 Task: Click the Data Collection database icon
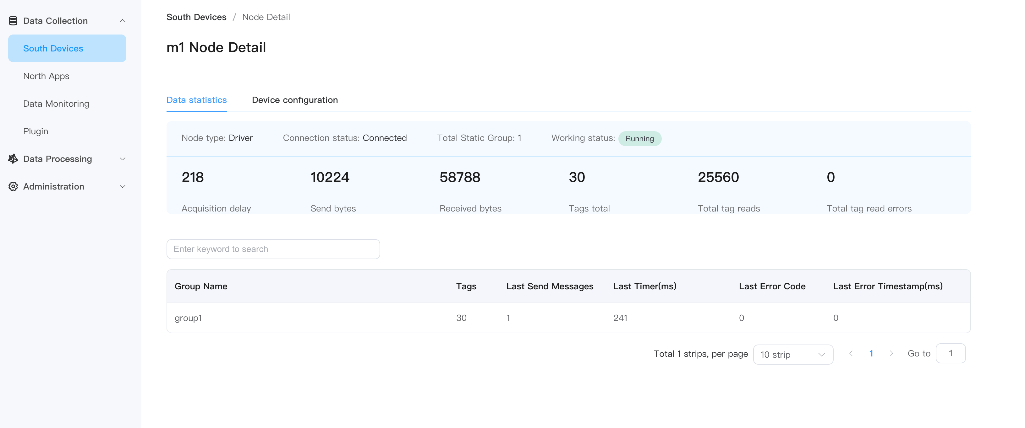point(13,21)
